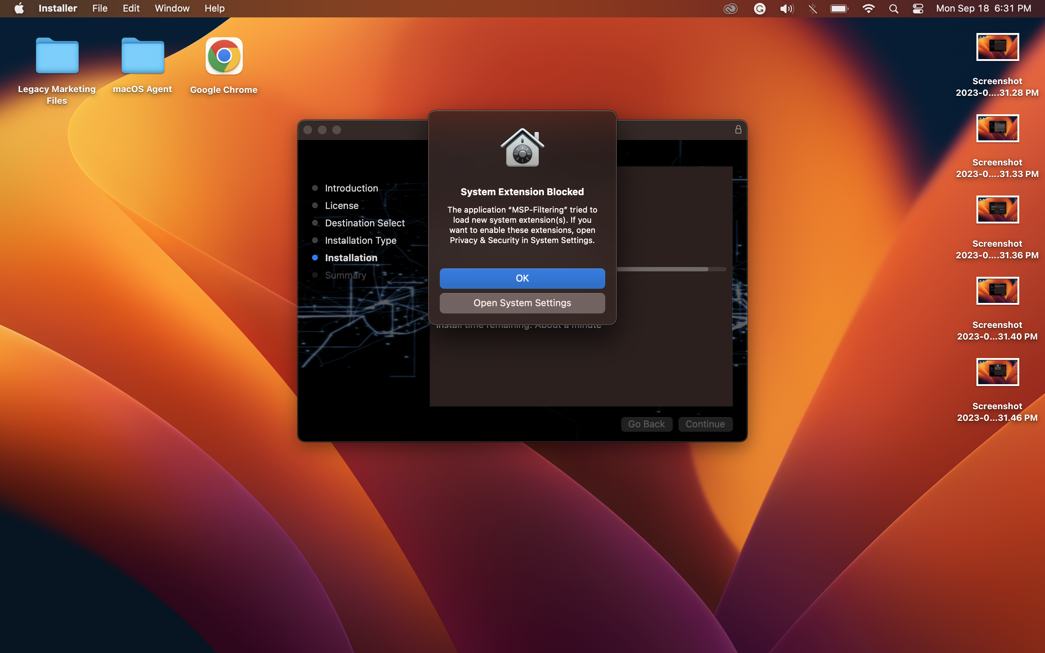Click OK to dismiss the extension alert
1045x653 pixels.
522,278
